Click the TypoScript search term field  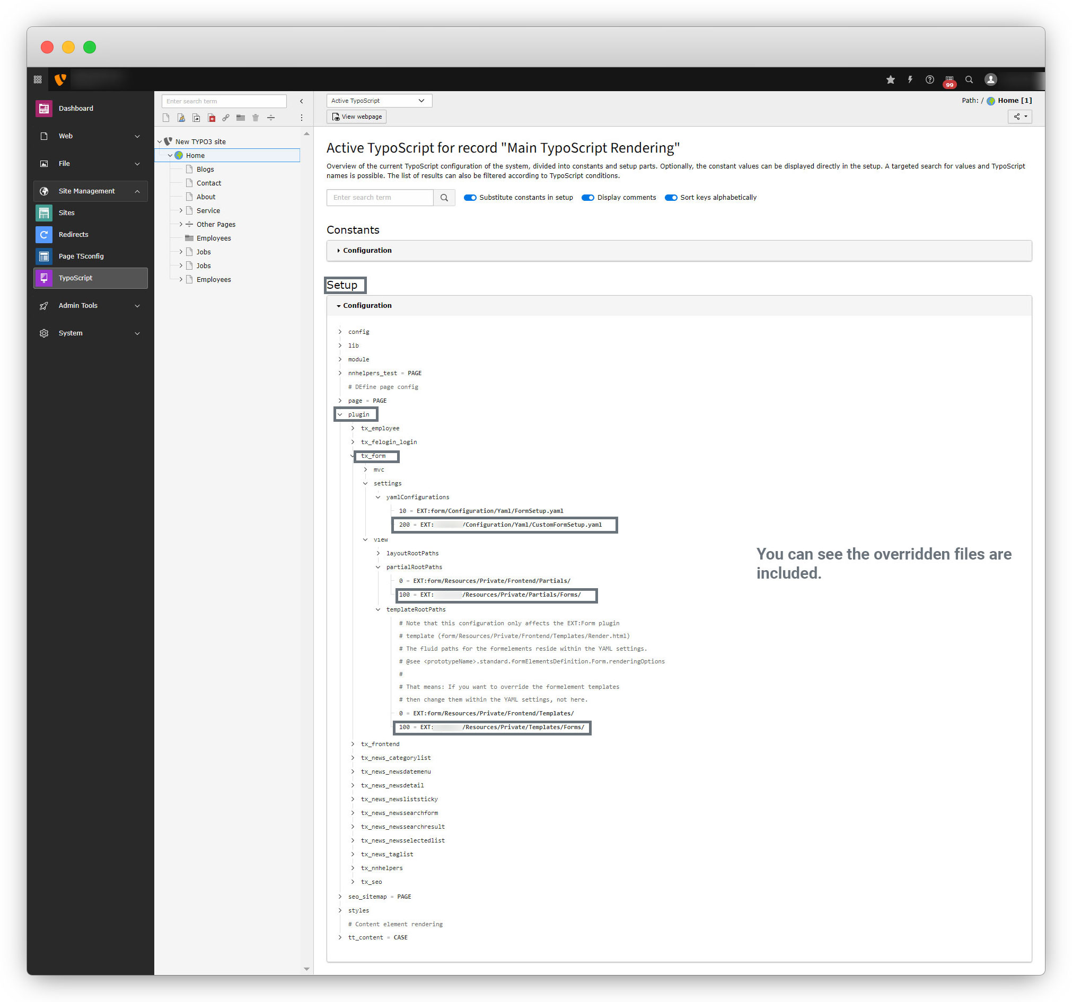[x=380, y=198]
